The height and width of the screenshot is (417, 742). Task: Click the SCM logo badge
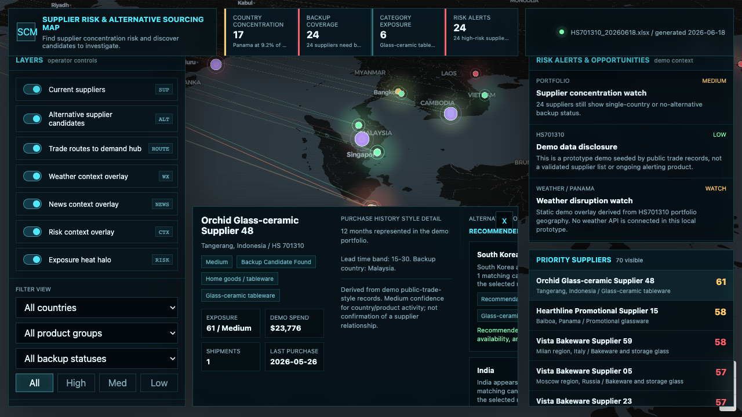pyautogui.click(x=27, y=32)
